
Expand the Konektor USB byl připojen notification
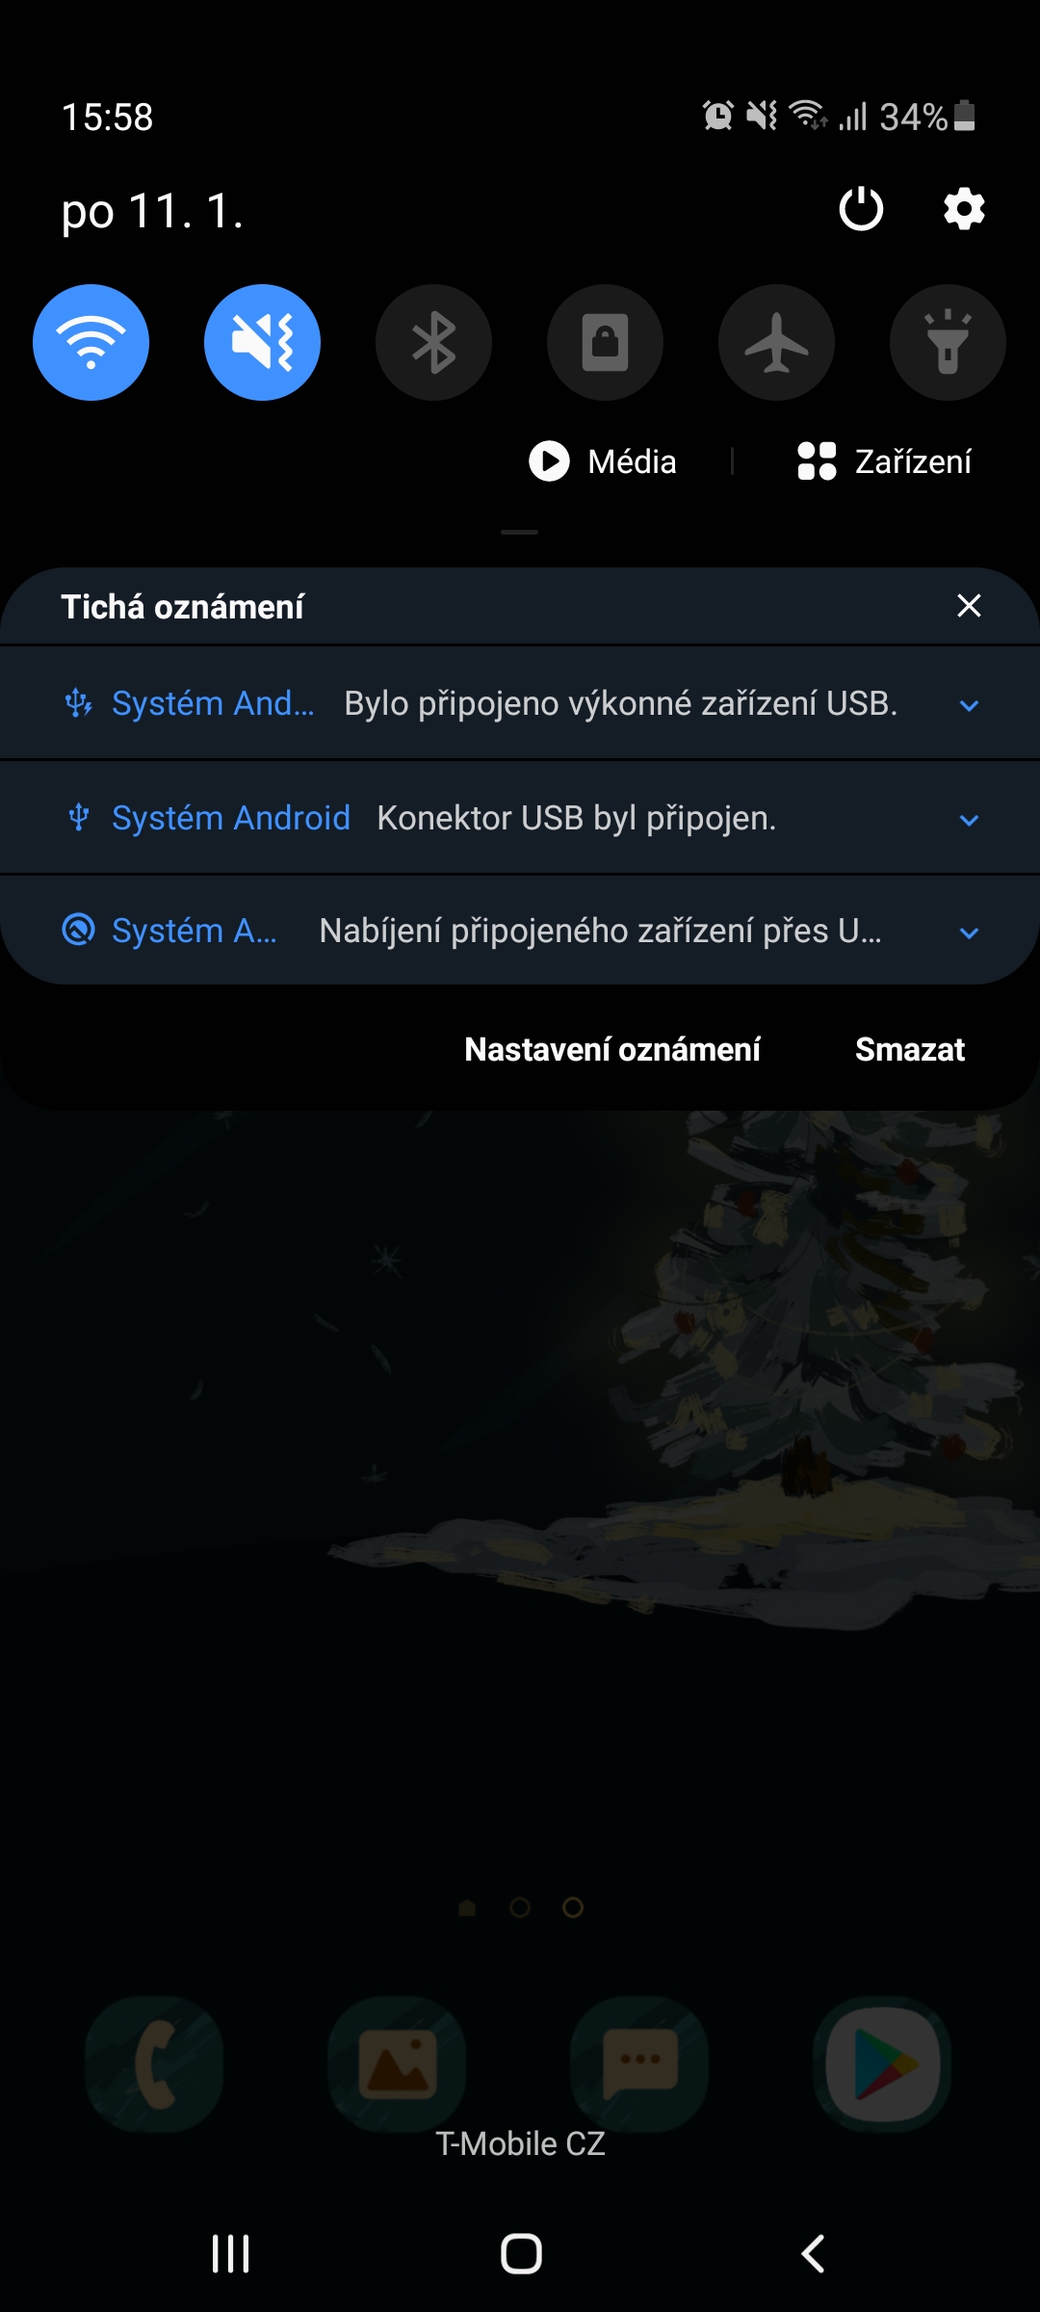[520, 818]
